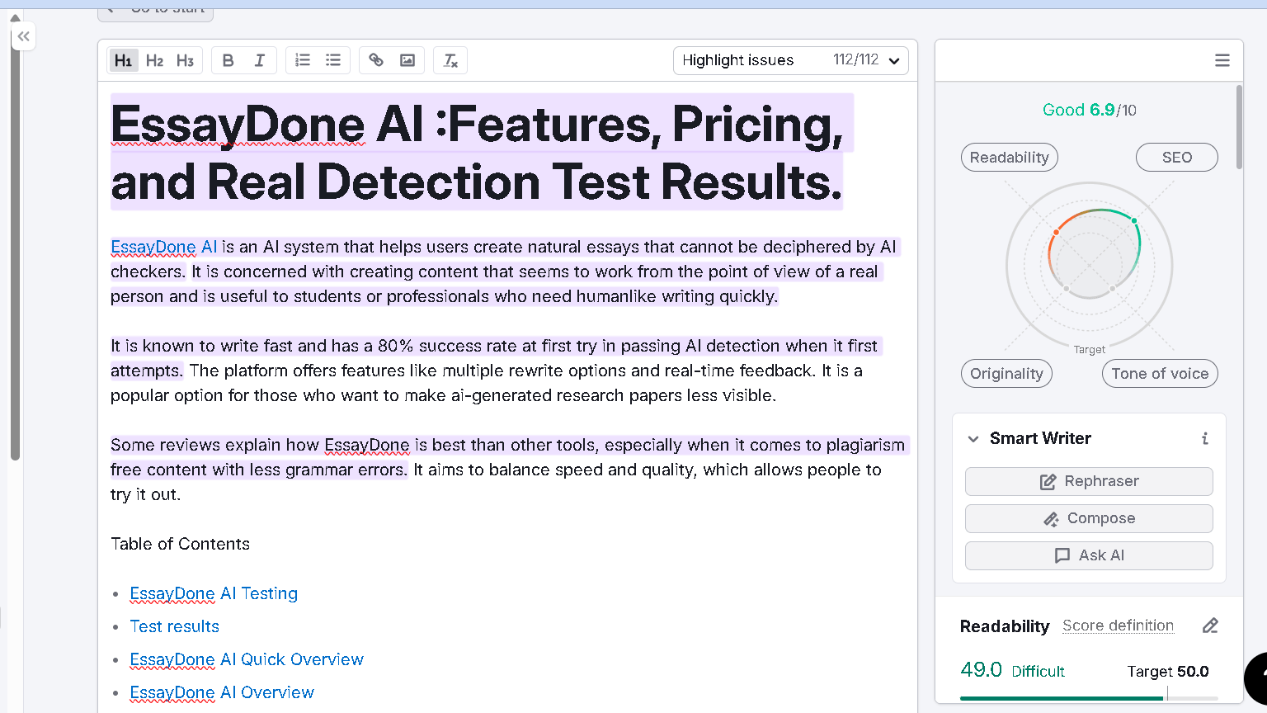View Smart Writer info tooltip icon
The height and width of the screenshot is (713, 1267).
point(1204,438)
